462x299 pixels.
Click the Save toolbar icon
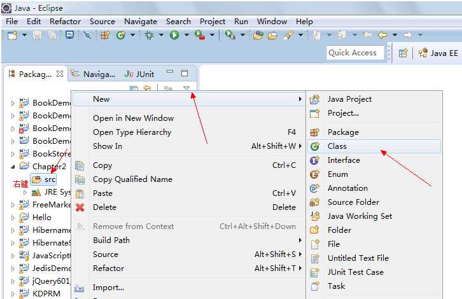pos(37,36)
